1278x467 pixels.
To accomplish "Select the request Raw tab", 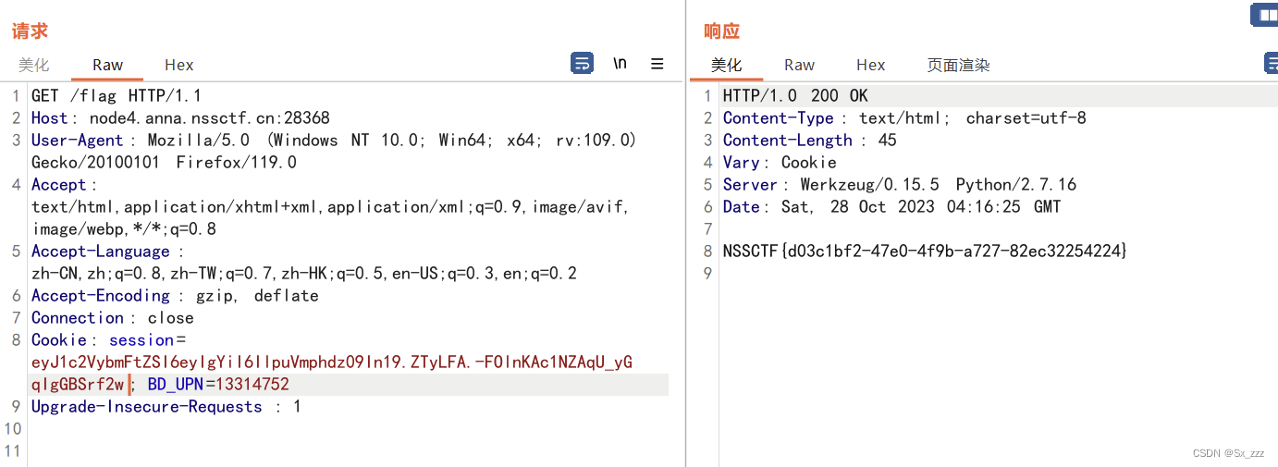I will [x=107, y=65].
